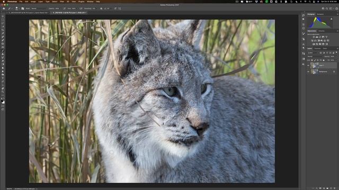Open the search icon at top right
The width and height of the screenshot is (339, 190).
point(327,8)
